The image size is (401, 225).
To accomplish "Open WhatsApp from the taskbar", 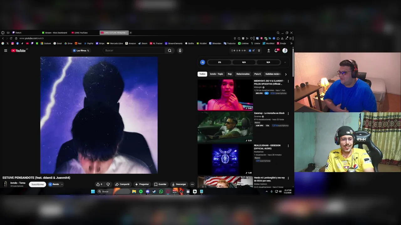I will [161, 192].
